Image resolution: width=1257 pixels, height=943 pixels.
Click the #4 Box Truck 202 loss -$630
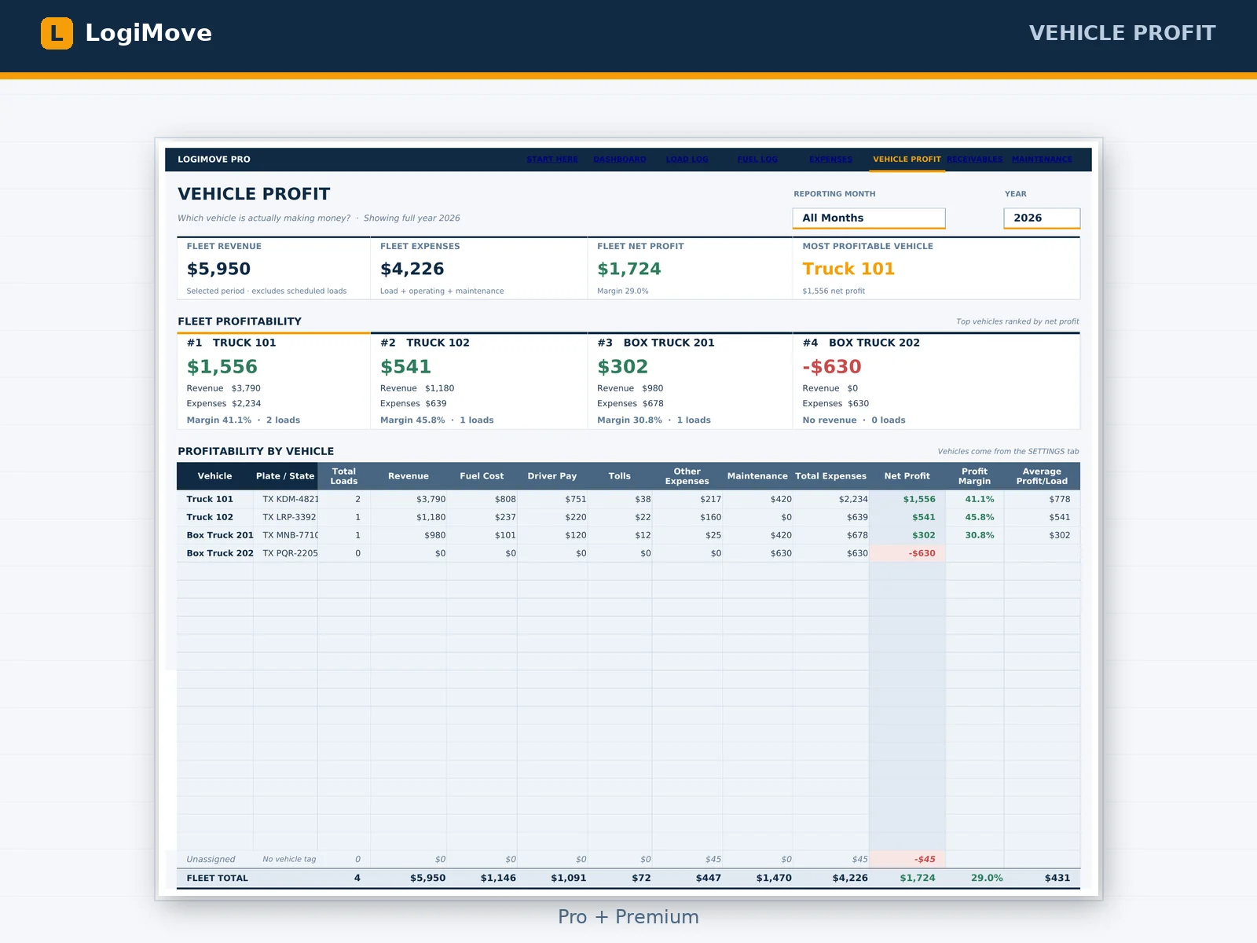pyautogui.click(x=832, y=367)
